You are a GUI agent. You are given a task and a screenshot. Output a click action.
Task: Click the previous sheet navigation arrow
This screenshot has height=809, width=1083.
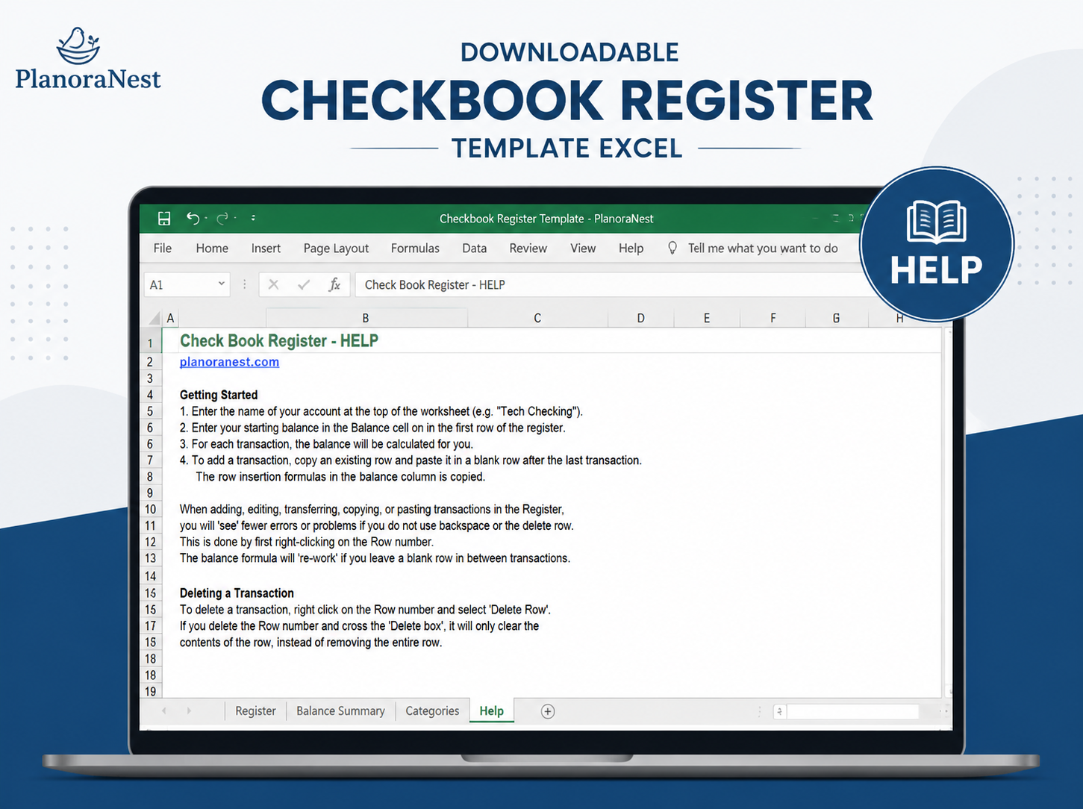164,711
